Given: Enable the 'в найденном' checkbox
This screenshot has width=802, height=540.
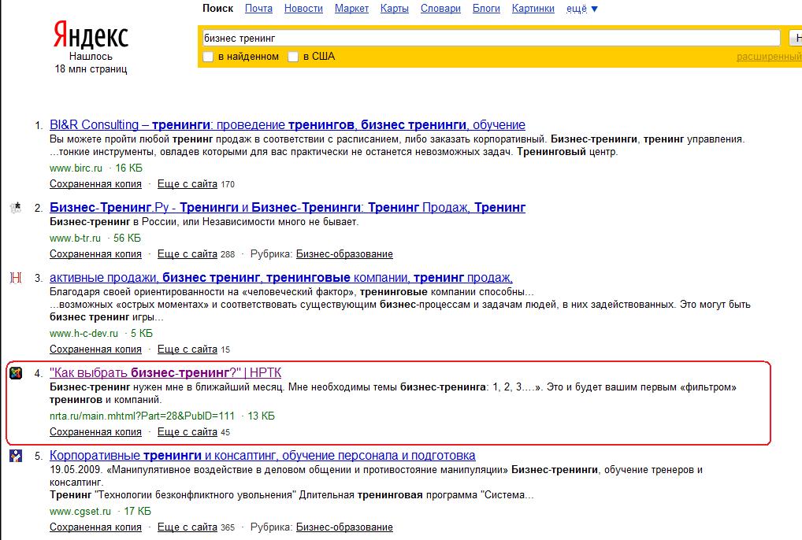Looking at the screenshot, I should click(x=208, y=57).
